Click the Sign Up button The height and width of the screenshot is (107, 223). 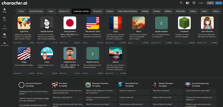(219, 3)
